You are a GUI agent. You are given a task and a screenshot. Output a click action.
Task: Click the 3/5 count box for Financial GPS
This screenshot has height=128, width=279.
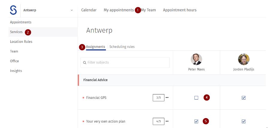point(158,98)
